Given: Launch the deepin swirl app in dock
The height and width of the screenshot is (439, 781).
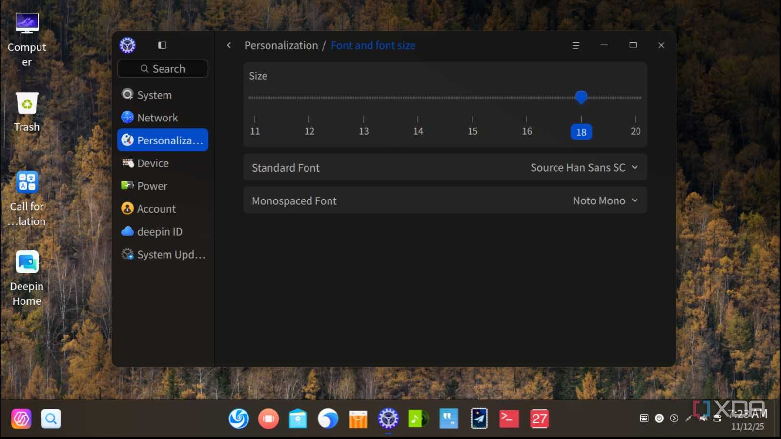Looking at the screenshot, I should click(239, 419).
